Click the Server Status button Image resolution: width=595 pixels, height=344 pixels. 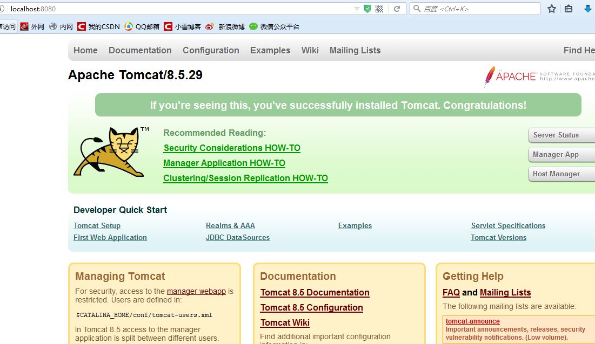coord(561,135)
